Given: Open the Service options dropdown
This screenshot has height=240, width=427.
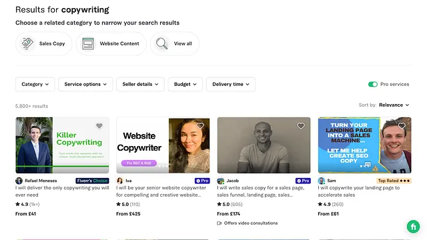Looking at the screenshot, I should 85,85.
